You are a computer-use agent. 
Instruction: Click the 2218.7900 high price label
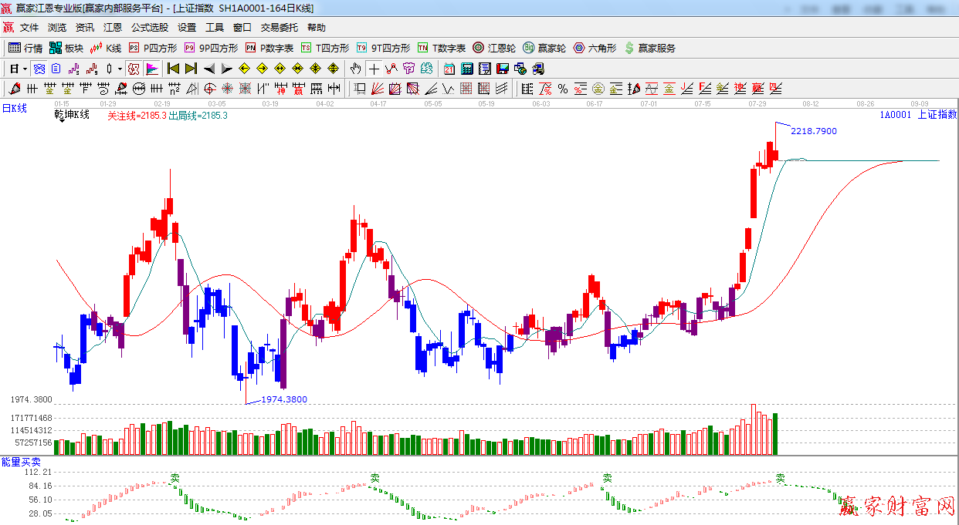point(813,131)
